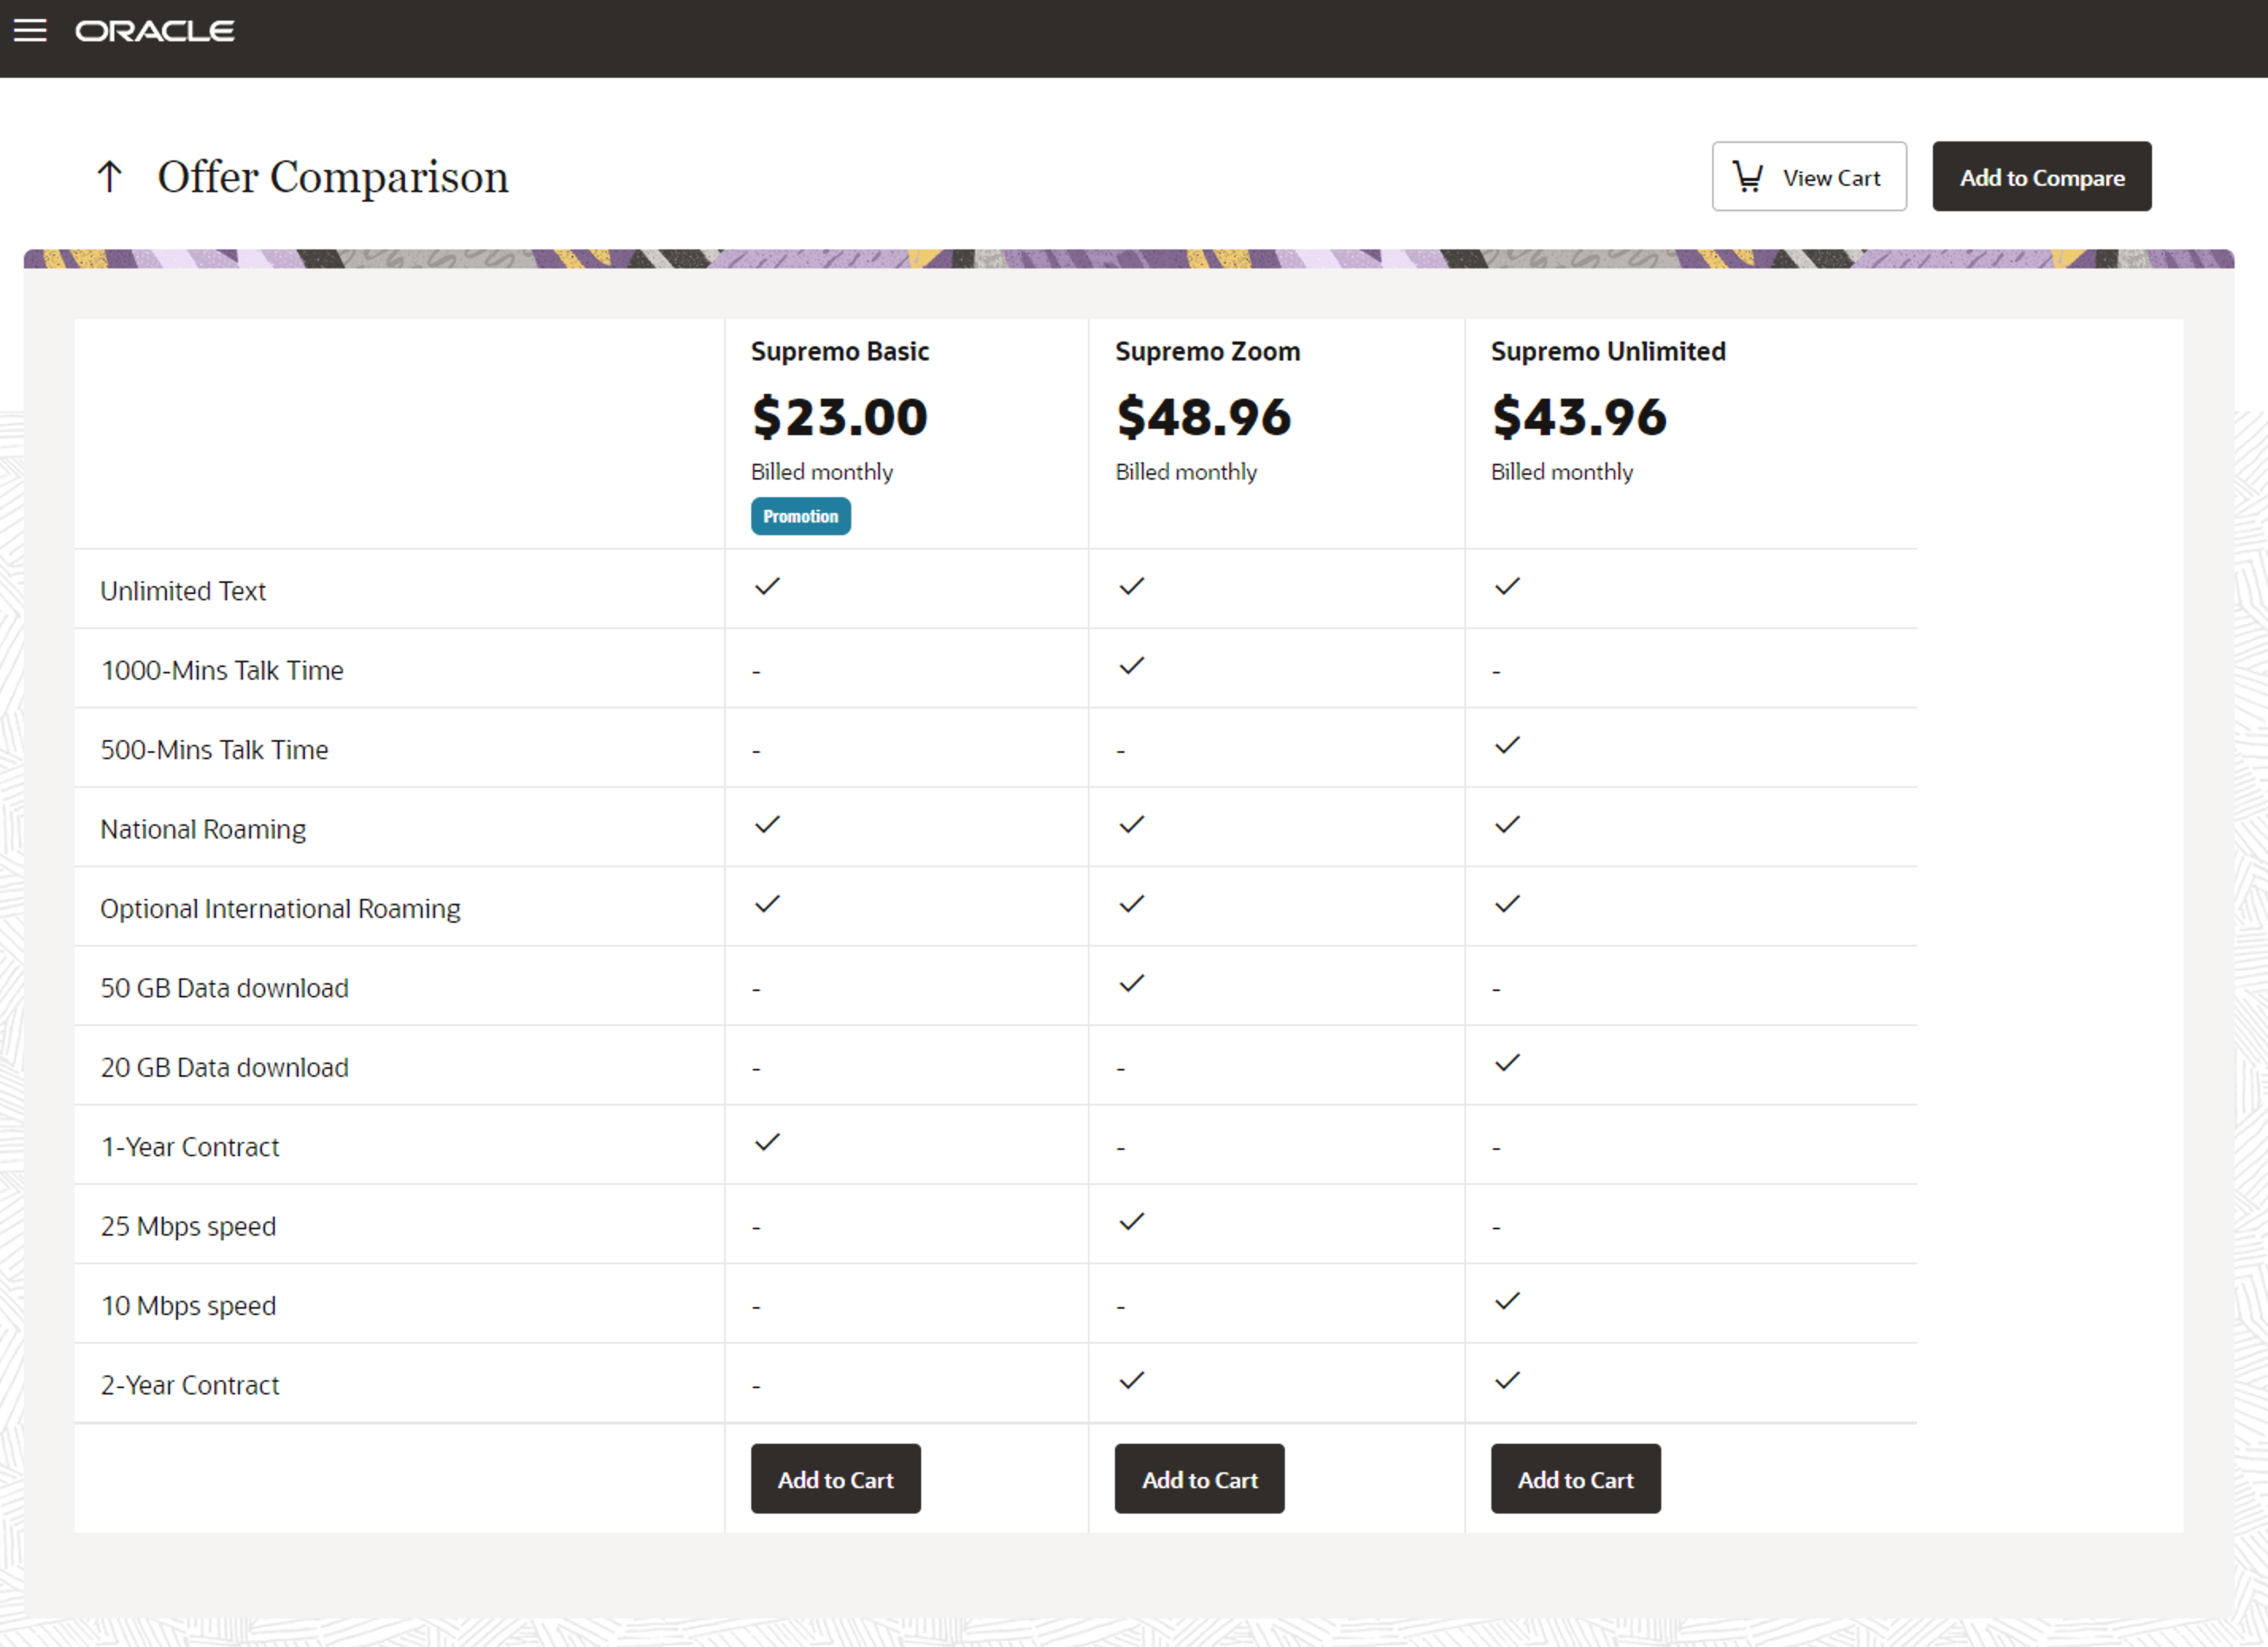Click the Oracle logo
The width and height of the screenshot is (2268, 1647).
[x=155, y=30]
